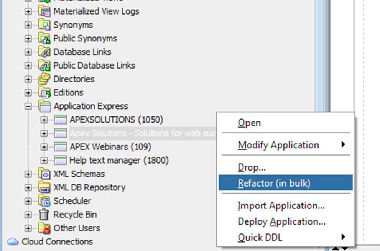Choose Deploy Application... from the menu

pyautogui.click(x=286, y=221)
